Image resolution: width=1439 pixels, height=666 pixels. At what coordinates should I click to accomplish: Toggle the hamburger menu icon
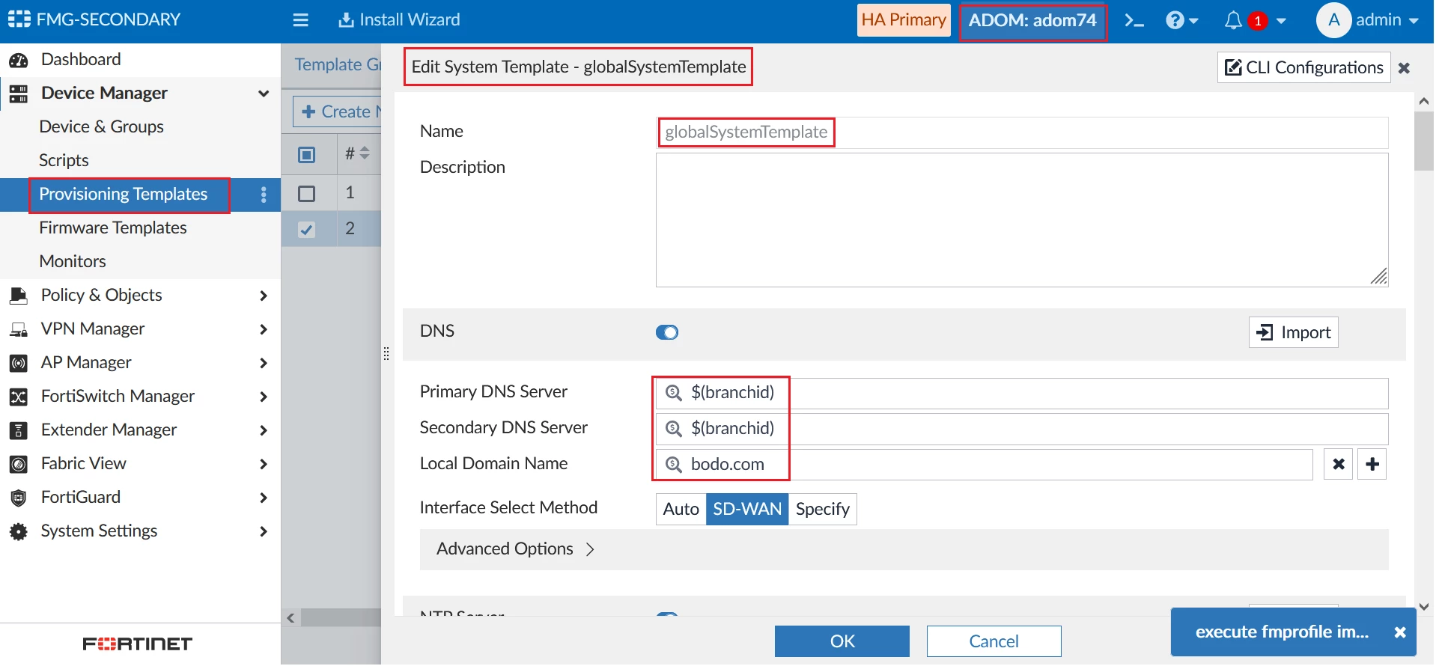(301, 20)
